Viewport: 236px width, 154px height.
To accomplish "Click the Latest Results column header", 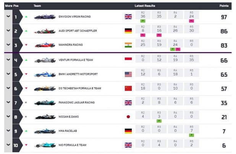I will pyautogui.click(x=145, y=6).
